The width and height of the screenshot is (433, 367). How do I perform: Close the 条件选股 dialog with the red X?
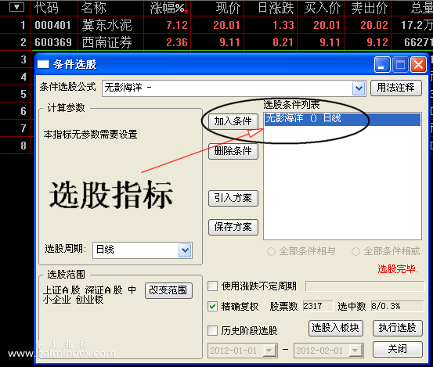[418, 65]
